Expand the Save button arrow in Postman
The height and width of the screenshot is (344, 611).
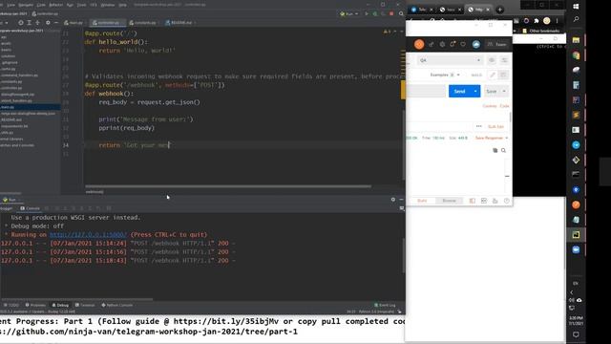pyautogui.click(x=504, y=91)
